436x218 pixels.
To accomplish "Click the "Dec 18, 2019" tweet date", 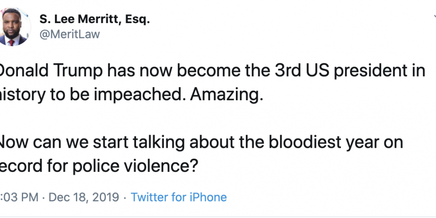I will pyautogui.click(x=84, y=197).
